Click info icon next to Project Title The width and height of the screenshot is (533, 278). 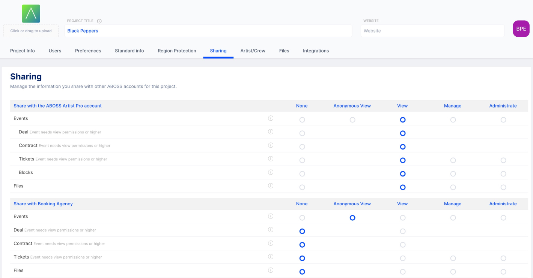pos(99,21)
